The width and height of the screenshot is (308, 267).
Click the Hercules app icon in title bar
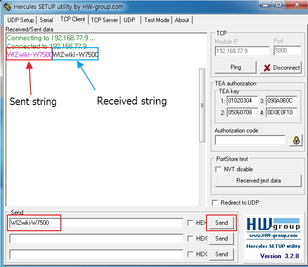[7, 7]
